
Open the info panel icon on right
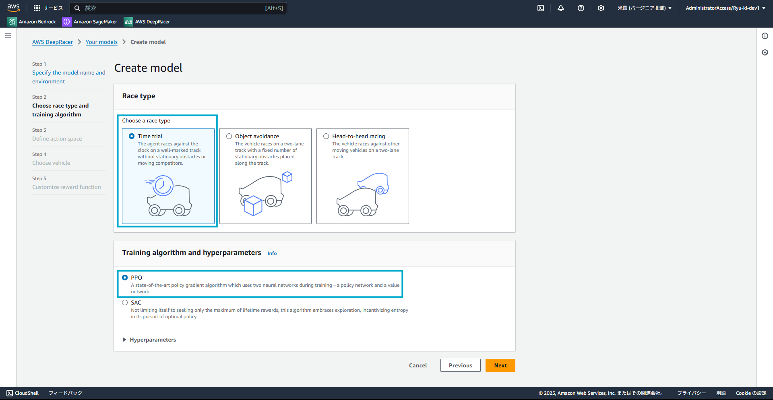tap(765, 36)
